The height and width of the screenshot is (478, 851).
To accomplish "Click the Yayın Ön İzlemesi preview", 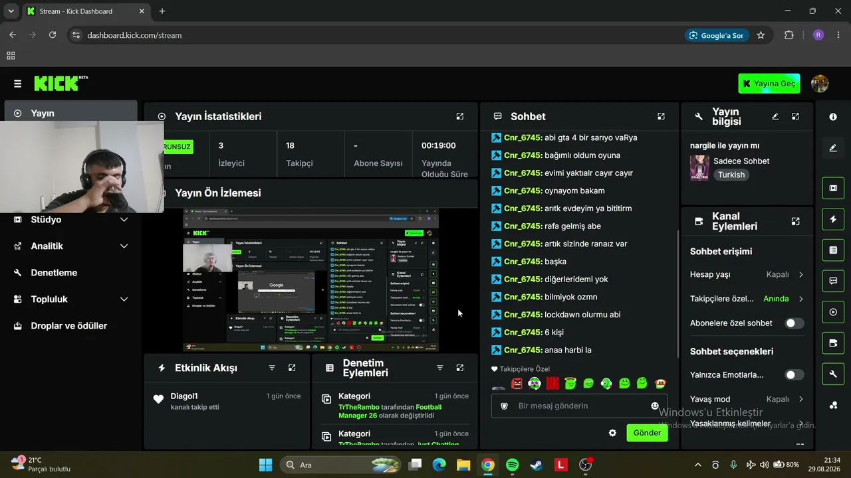I will 311,280.
